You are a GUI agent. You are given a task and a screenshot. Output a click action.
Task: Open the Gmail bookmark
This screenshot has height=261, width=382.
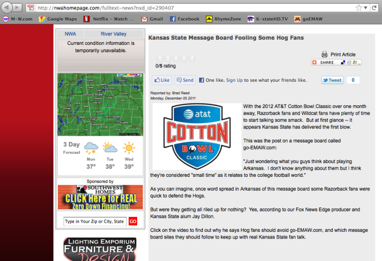pyautogui.click(x=152, y=19)
